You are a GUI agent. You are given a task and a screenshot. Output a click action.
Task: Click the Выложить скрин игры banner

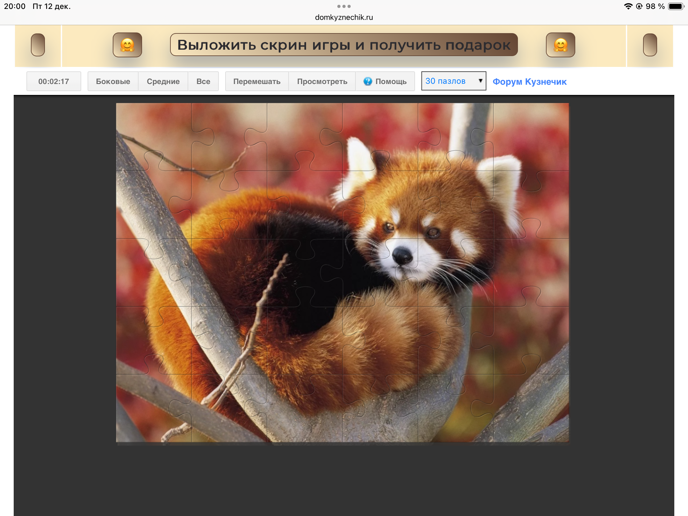click(x=344, y=45)
